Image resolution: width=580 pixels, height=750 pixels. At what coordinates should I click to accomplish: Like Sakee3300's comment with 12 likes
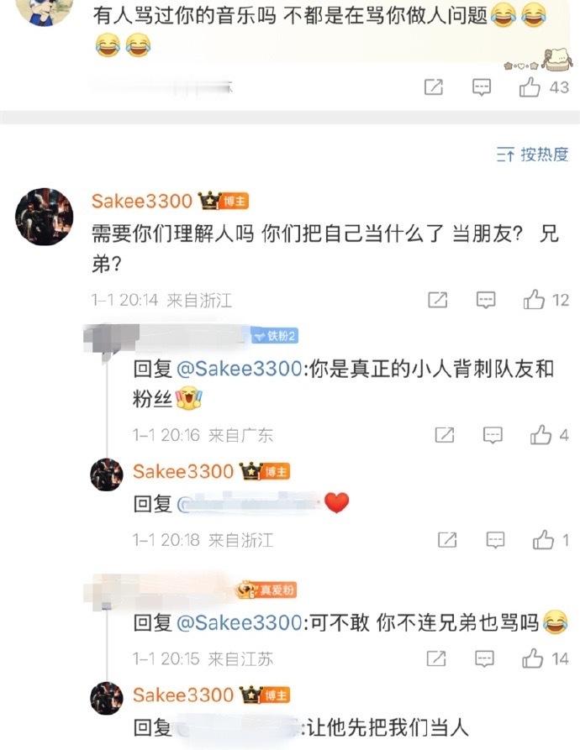[x=534, y=300]
